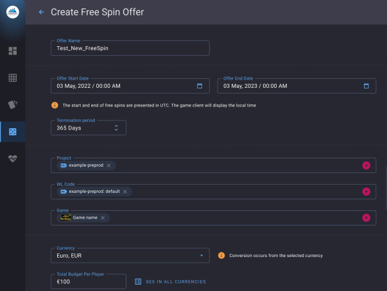Open the heart health icon in the sidebar
The width and height of the screenshot is (387, 291).
[13, 159]
